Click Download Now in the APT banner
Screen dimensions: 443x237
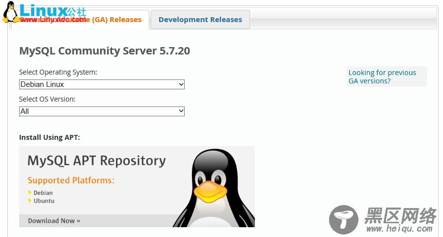coord(54,221)
